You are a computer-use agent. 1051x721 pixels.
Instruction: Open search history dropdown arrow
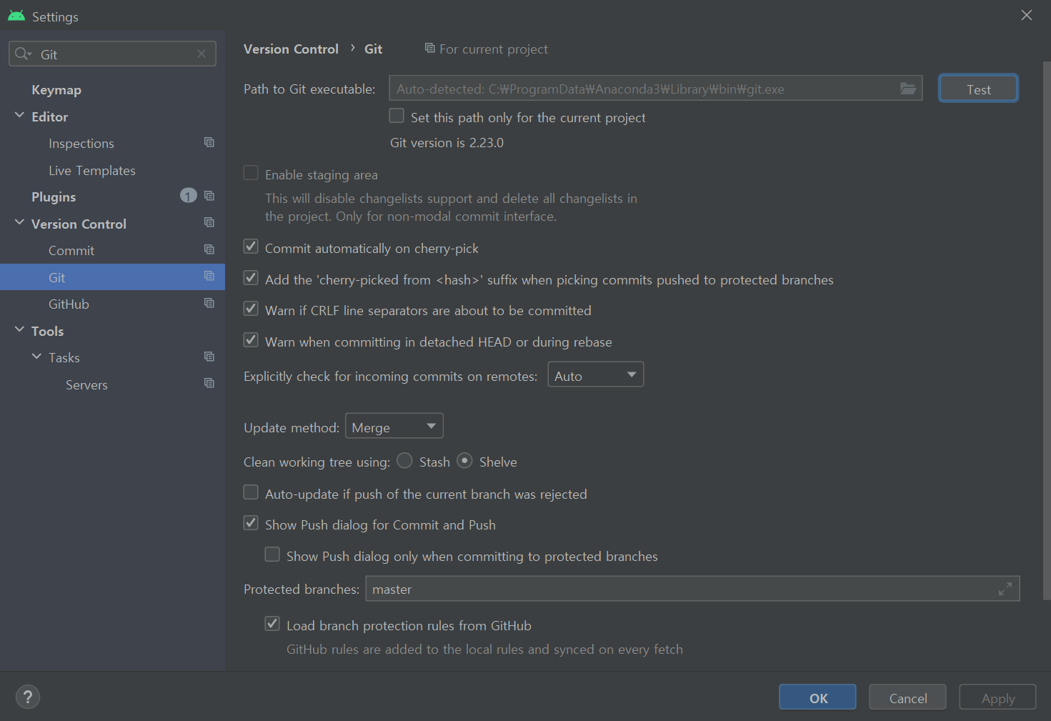29,54
